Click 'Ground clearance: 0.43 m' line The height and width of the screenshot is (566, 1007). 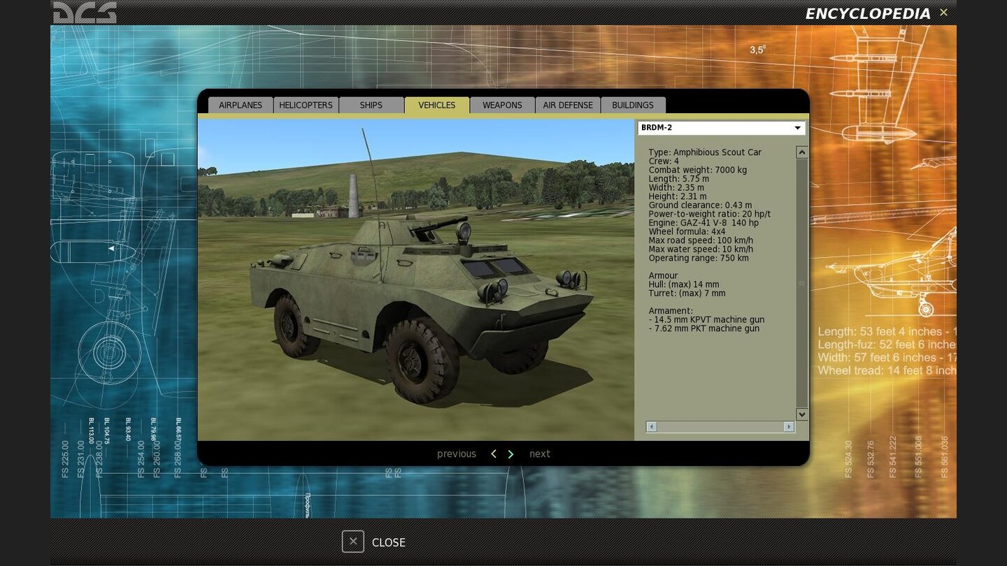coord(700,205)
